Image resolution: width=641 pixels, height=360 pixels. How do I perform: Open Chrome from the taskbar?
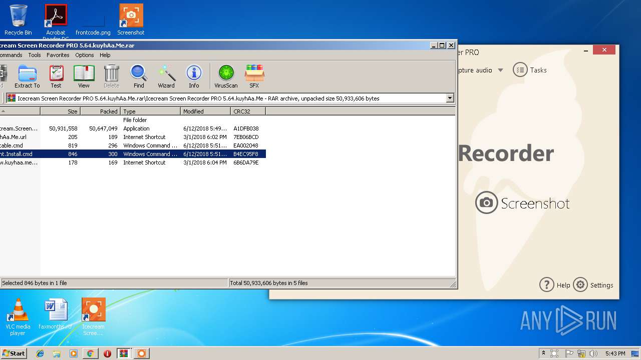(90, 353)
